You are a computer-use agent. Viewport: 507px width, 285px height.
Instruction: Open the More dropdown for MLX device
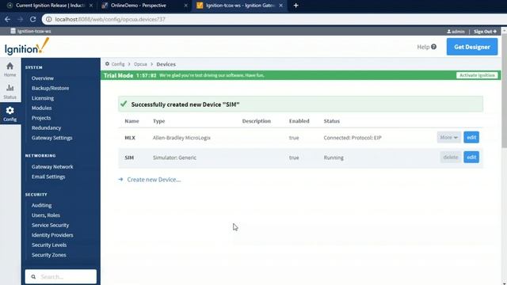[449, 137]
